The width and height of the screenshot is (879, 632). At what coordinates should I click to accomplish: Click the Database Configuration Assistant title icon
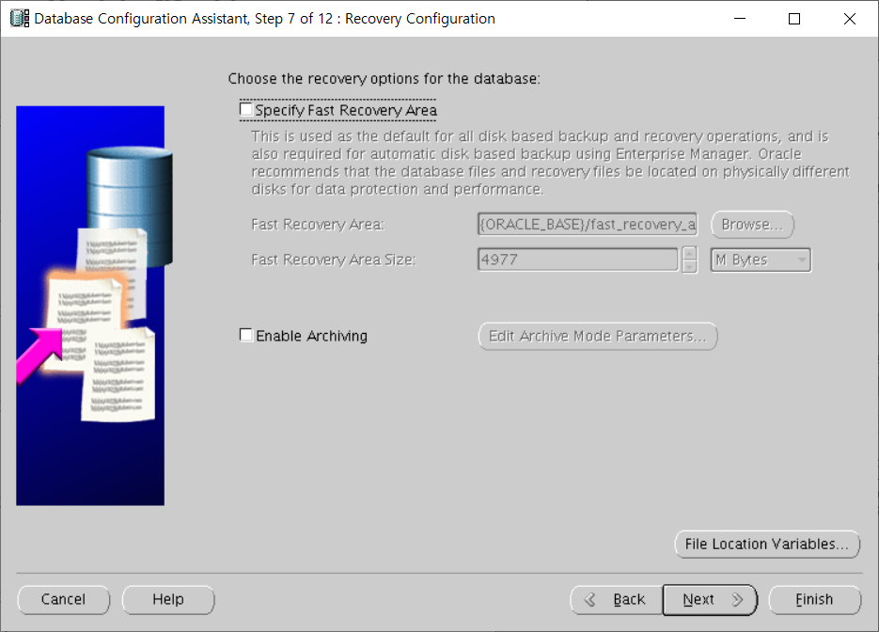[20, 19]
